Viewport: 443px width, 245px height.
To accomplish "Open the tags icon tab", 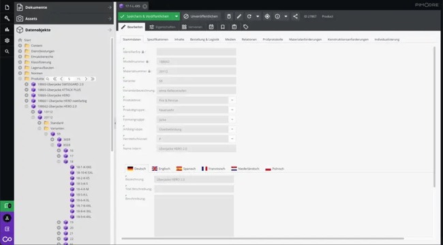I will [245, 27].
